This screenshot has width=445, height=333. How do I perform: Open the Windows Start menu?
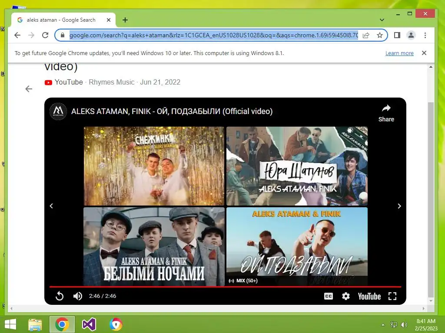click(10, 324)
